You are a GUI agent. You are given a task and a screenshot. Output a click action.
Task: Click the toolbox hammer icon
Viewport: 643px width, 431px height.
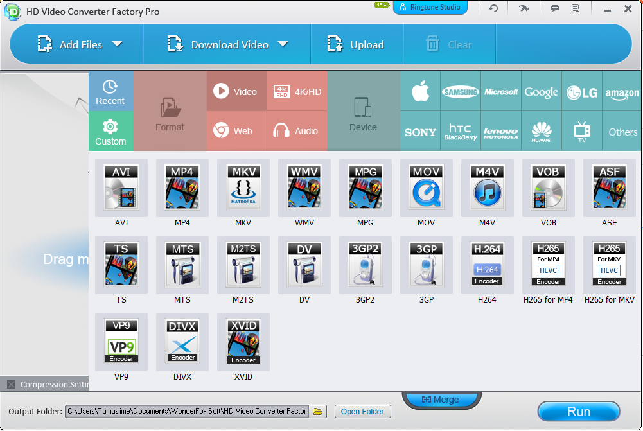(x=522, y=8)
